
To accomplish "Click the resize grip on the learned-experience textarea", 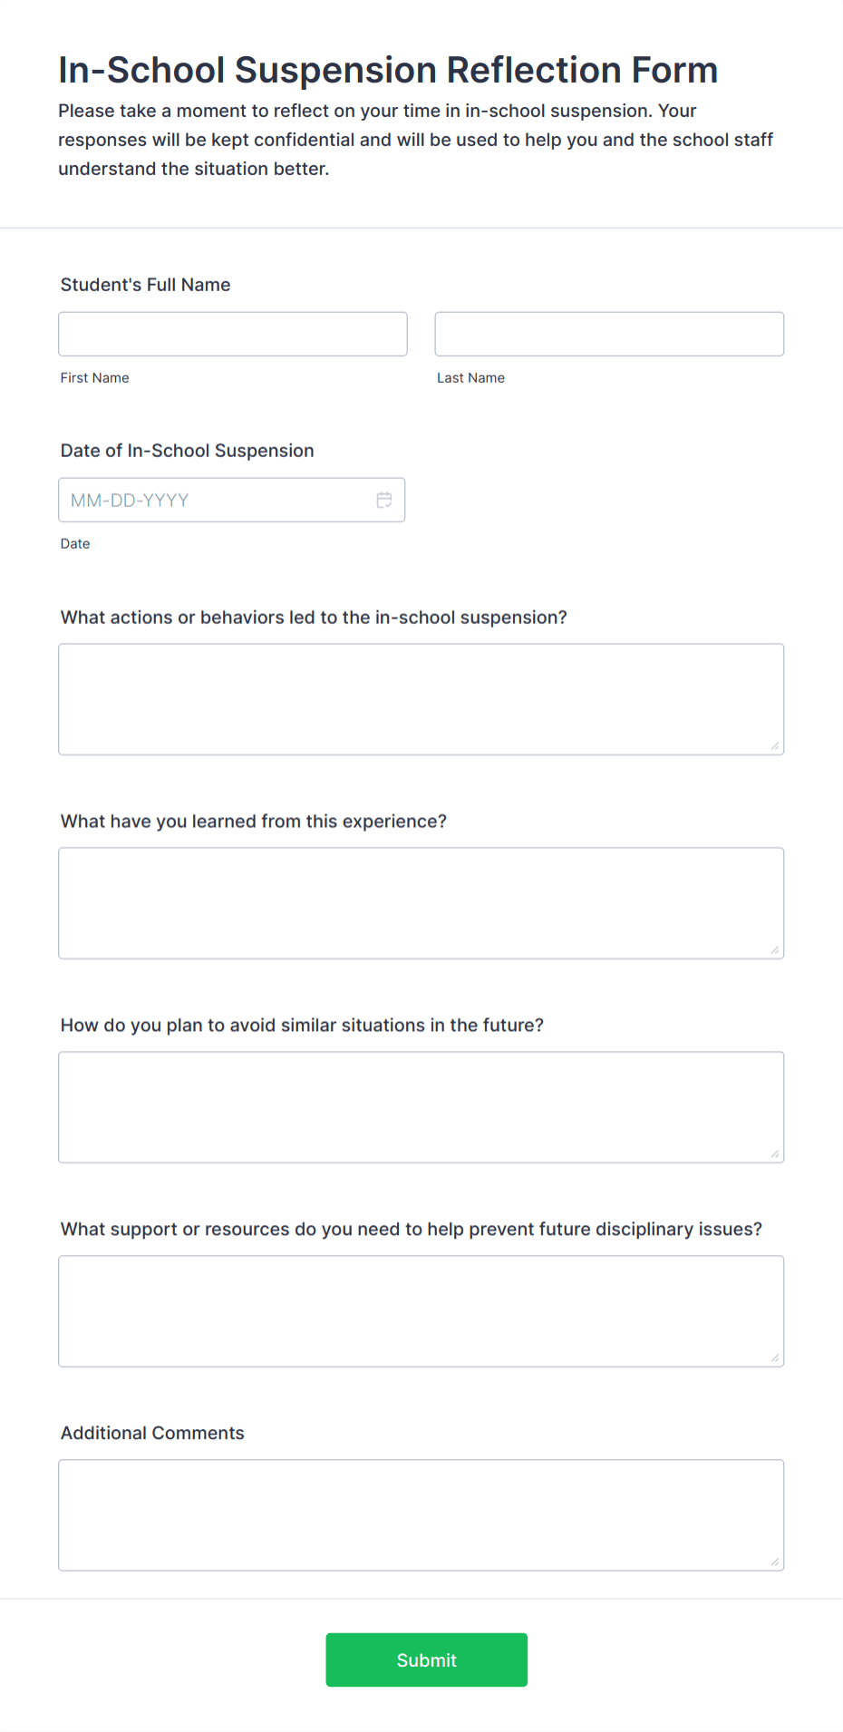I will [777, 950].
